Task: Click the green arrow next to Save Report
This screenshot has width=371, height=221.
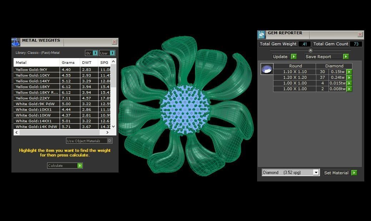Action: pyautogui.click(x=346, y=56)
